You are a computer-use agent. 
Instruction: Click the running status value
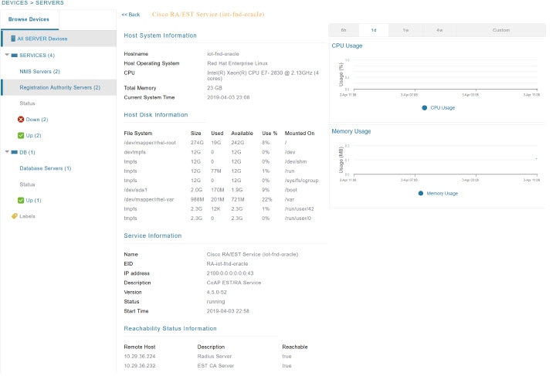pyautogui.click(x=215, y=302)
